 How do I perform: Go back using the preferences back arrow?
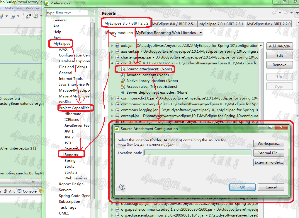pyautogui.click(x=274, y=13)
